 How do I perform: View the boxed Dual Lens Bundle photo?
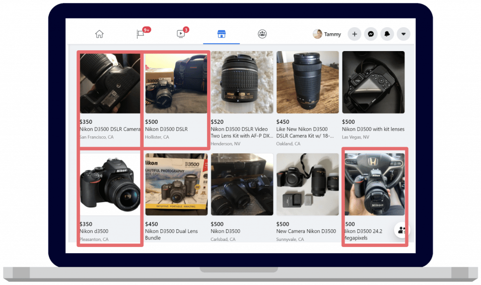pos(177,185)
